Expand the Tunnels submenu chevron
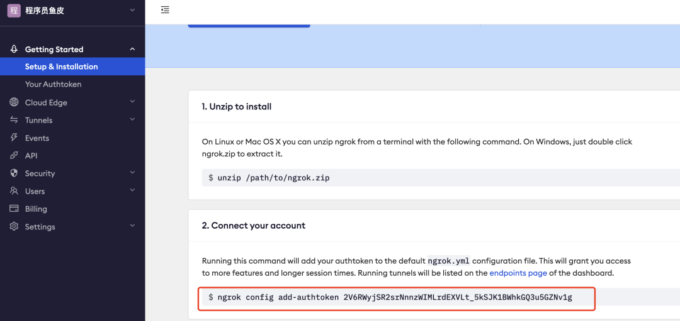Screen dimensions: 680x321 pyautogui.click(x=132, y=119)
